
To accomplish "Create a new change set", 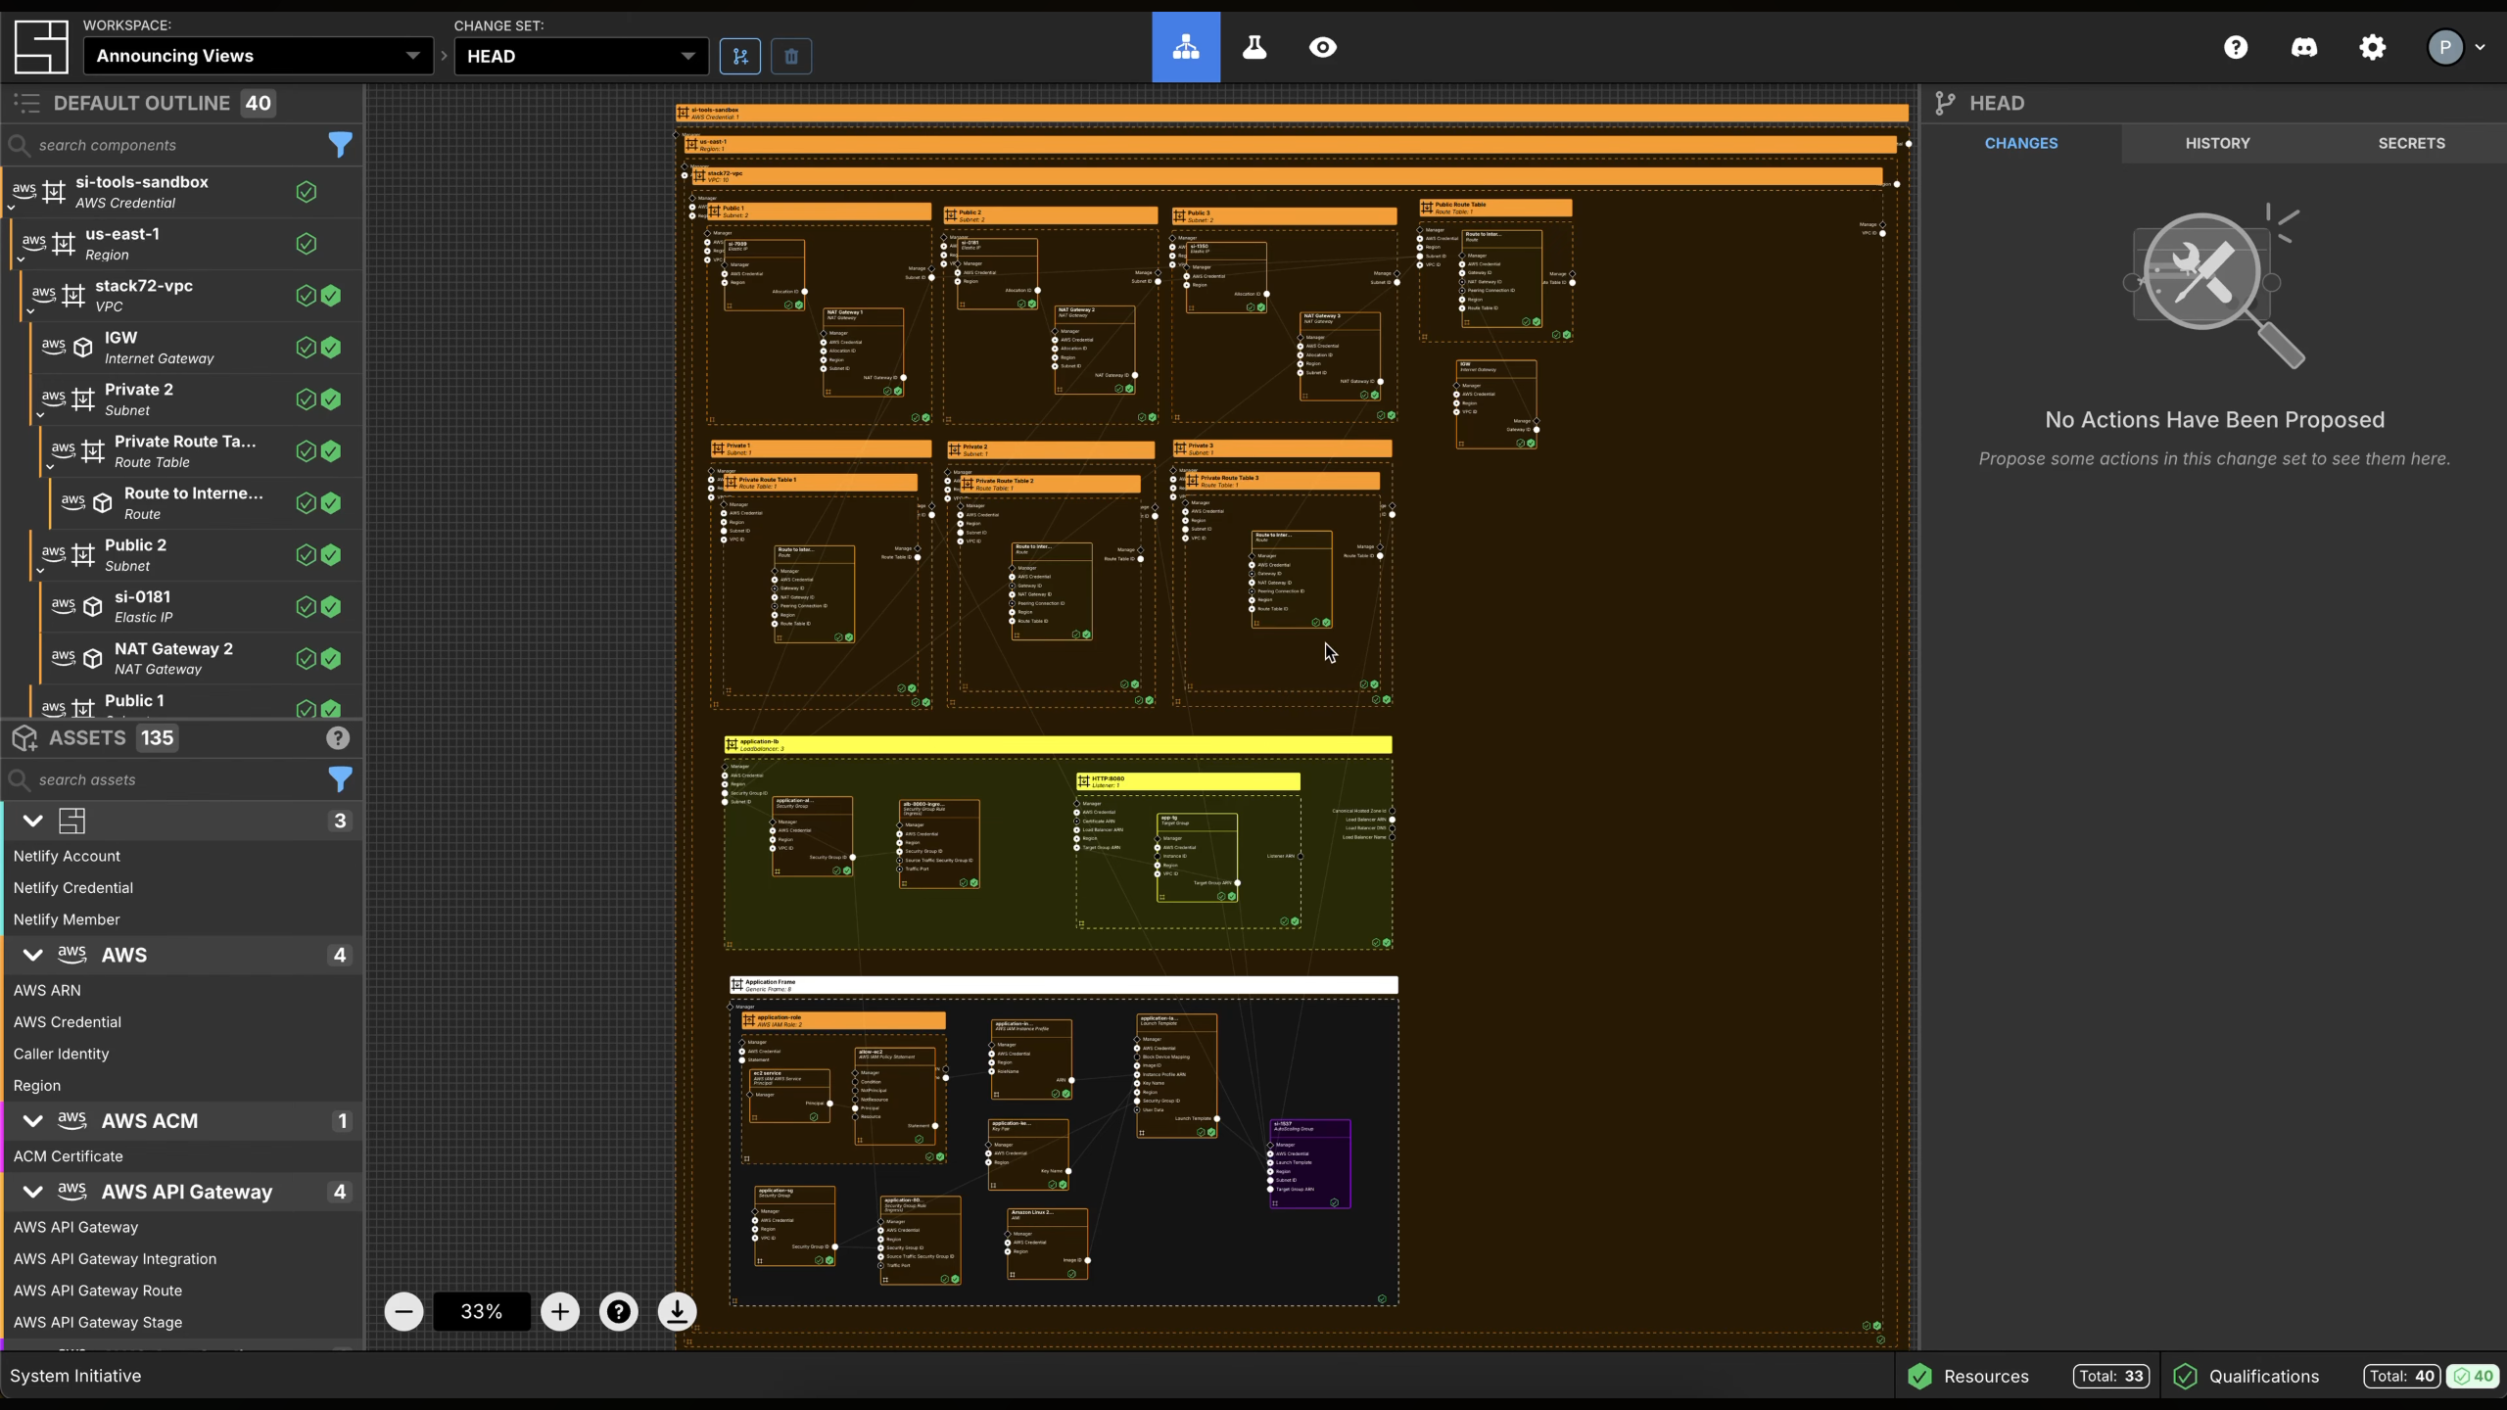I will [x=740, y=56].
